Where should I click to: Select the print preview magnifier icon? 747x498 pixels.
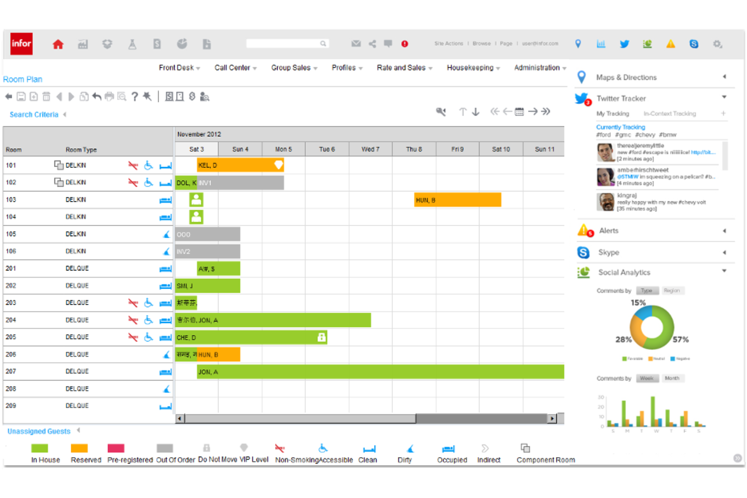point(122,96)
